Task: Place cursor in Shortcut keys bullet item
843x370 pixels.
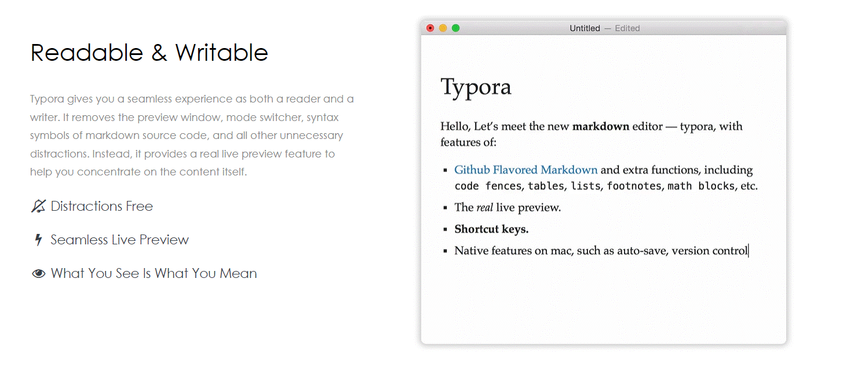Action: click(x=491, y=229)
